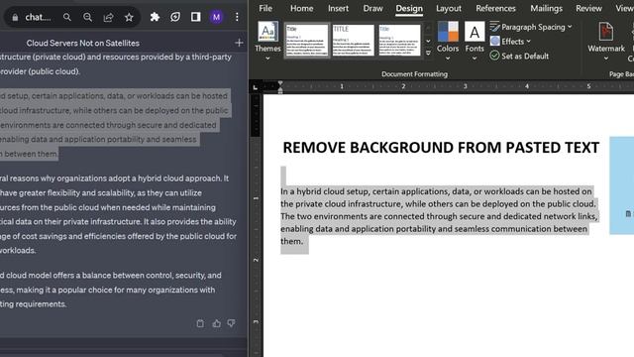Switch to the Layout ribbon tab
634x357 pixels.
coord(449,8)
